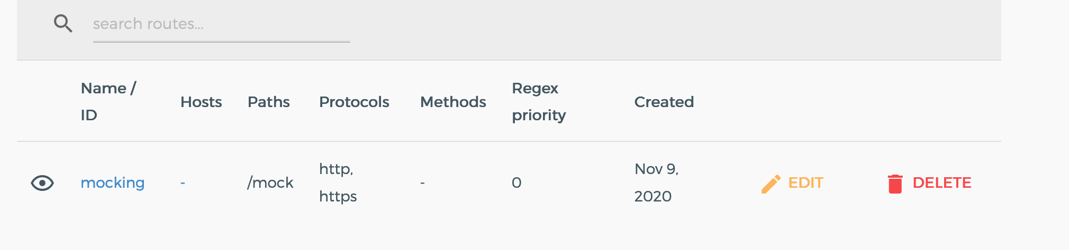1069x250 pixels.
Task: Sort by the Name / ID column header
Action: pos(108,102)
